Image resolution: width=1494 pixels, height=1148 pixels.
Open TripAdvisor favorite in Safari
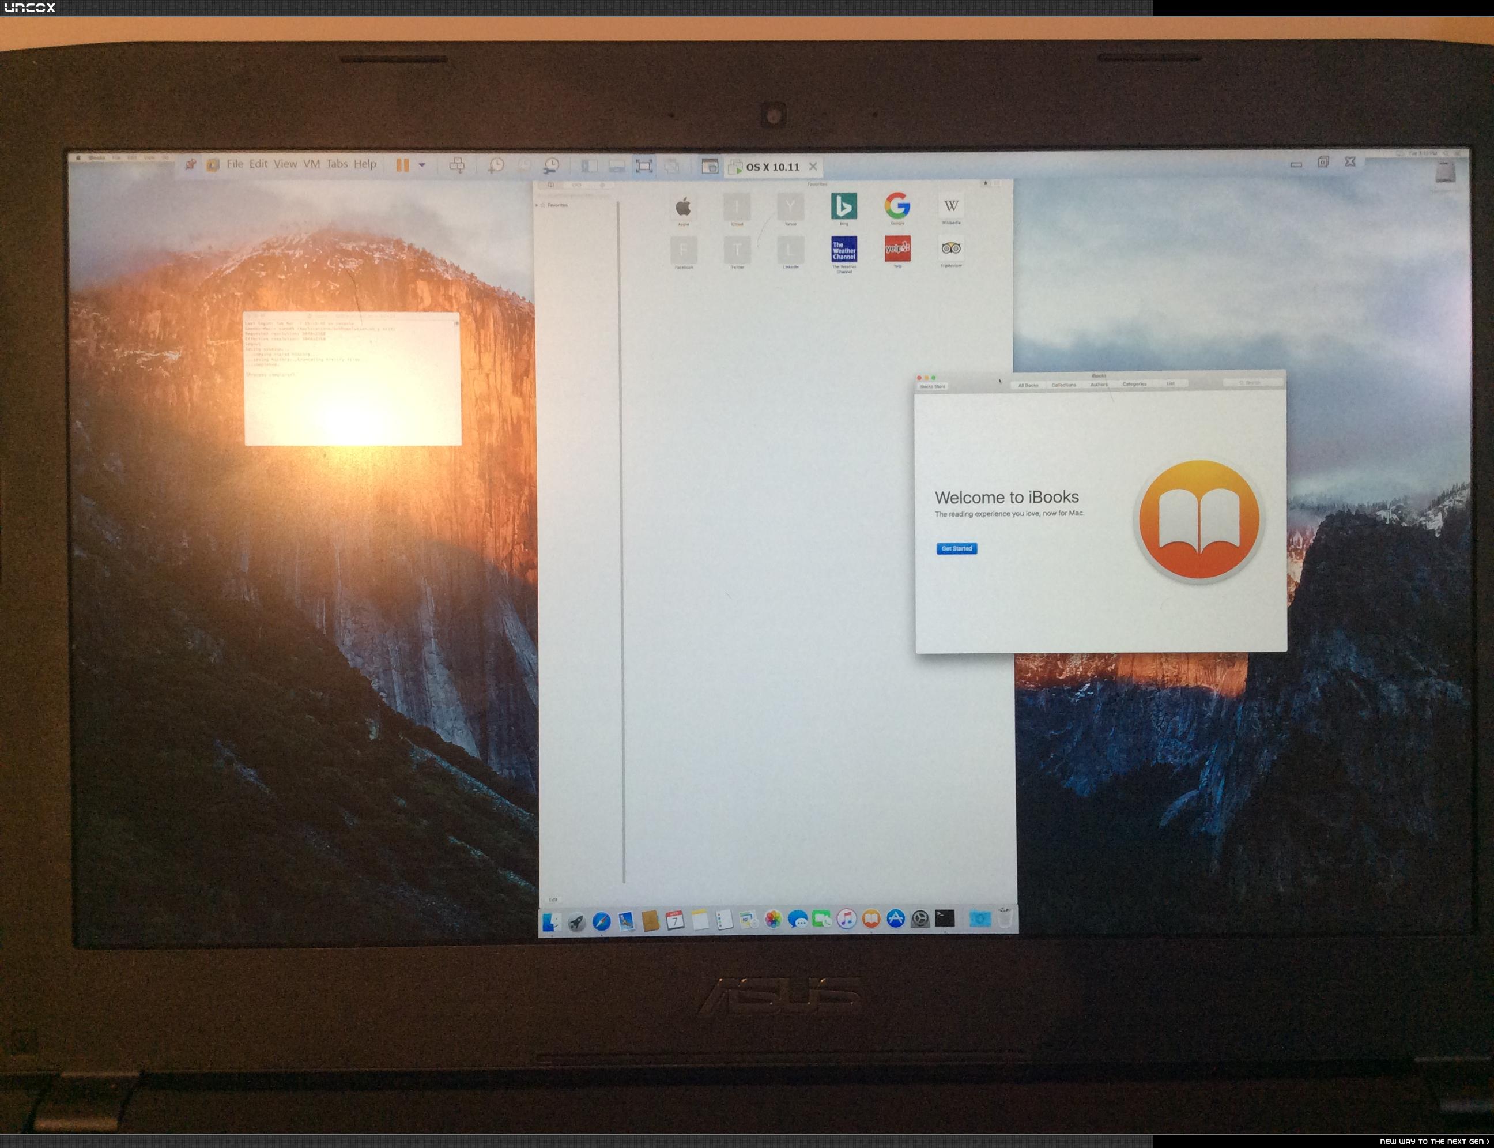click(951, 251)
